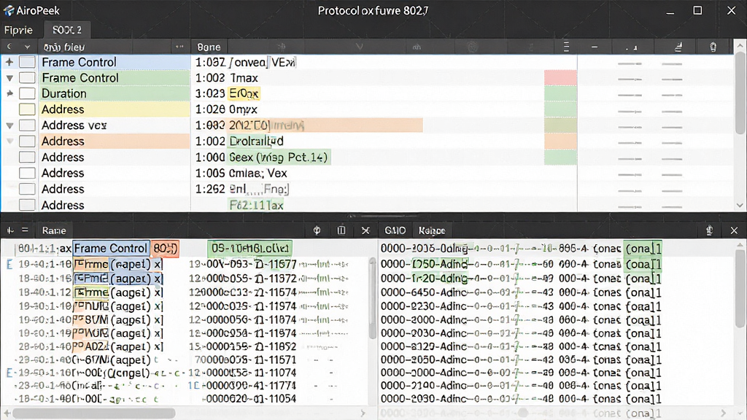Image resolution: width=747 pixels, height=420 pixels.
Task: Toggle the checkbox of the Address row reading 1:000
Action: [27, 157]
